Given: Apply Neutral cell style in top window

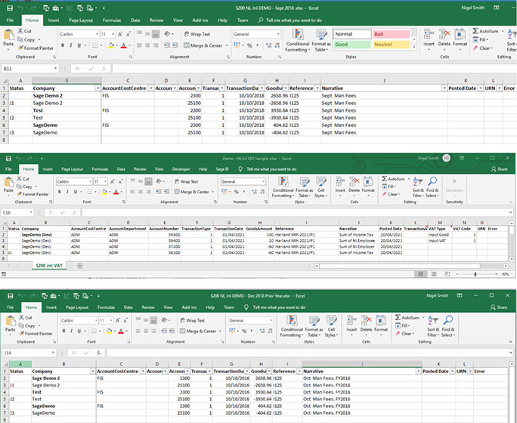Looking at the screenshot, I should pos(392,45).
